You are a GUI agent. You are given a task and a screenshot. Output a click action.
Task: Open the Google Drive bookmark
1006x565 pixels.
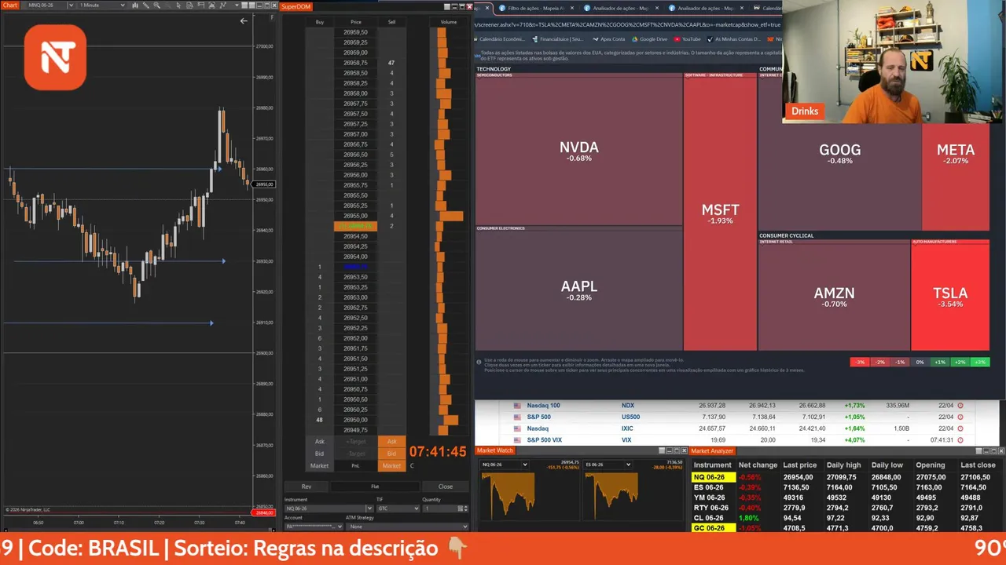[x=649, y=38]
